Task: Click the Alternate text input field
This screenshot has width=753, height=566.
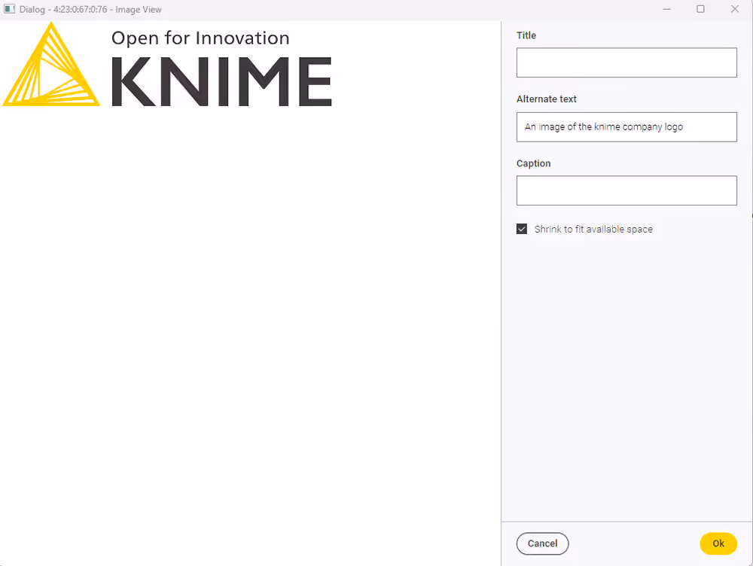Action: pyautogui.click(x=626, y=126)
